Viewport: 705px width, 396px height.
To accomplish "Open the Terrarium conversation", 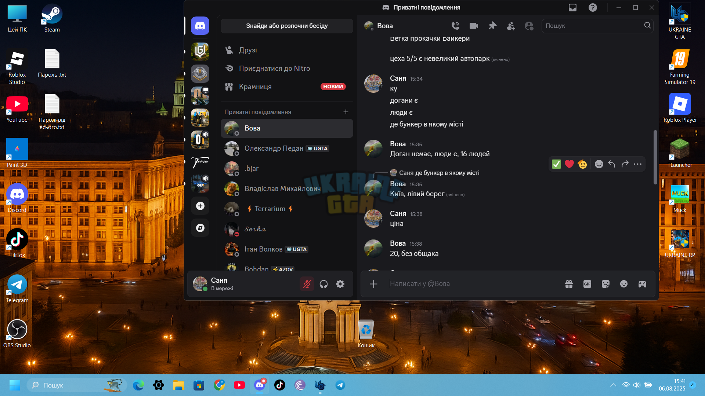I will 287,209.
